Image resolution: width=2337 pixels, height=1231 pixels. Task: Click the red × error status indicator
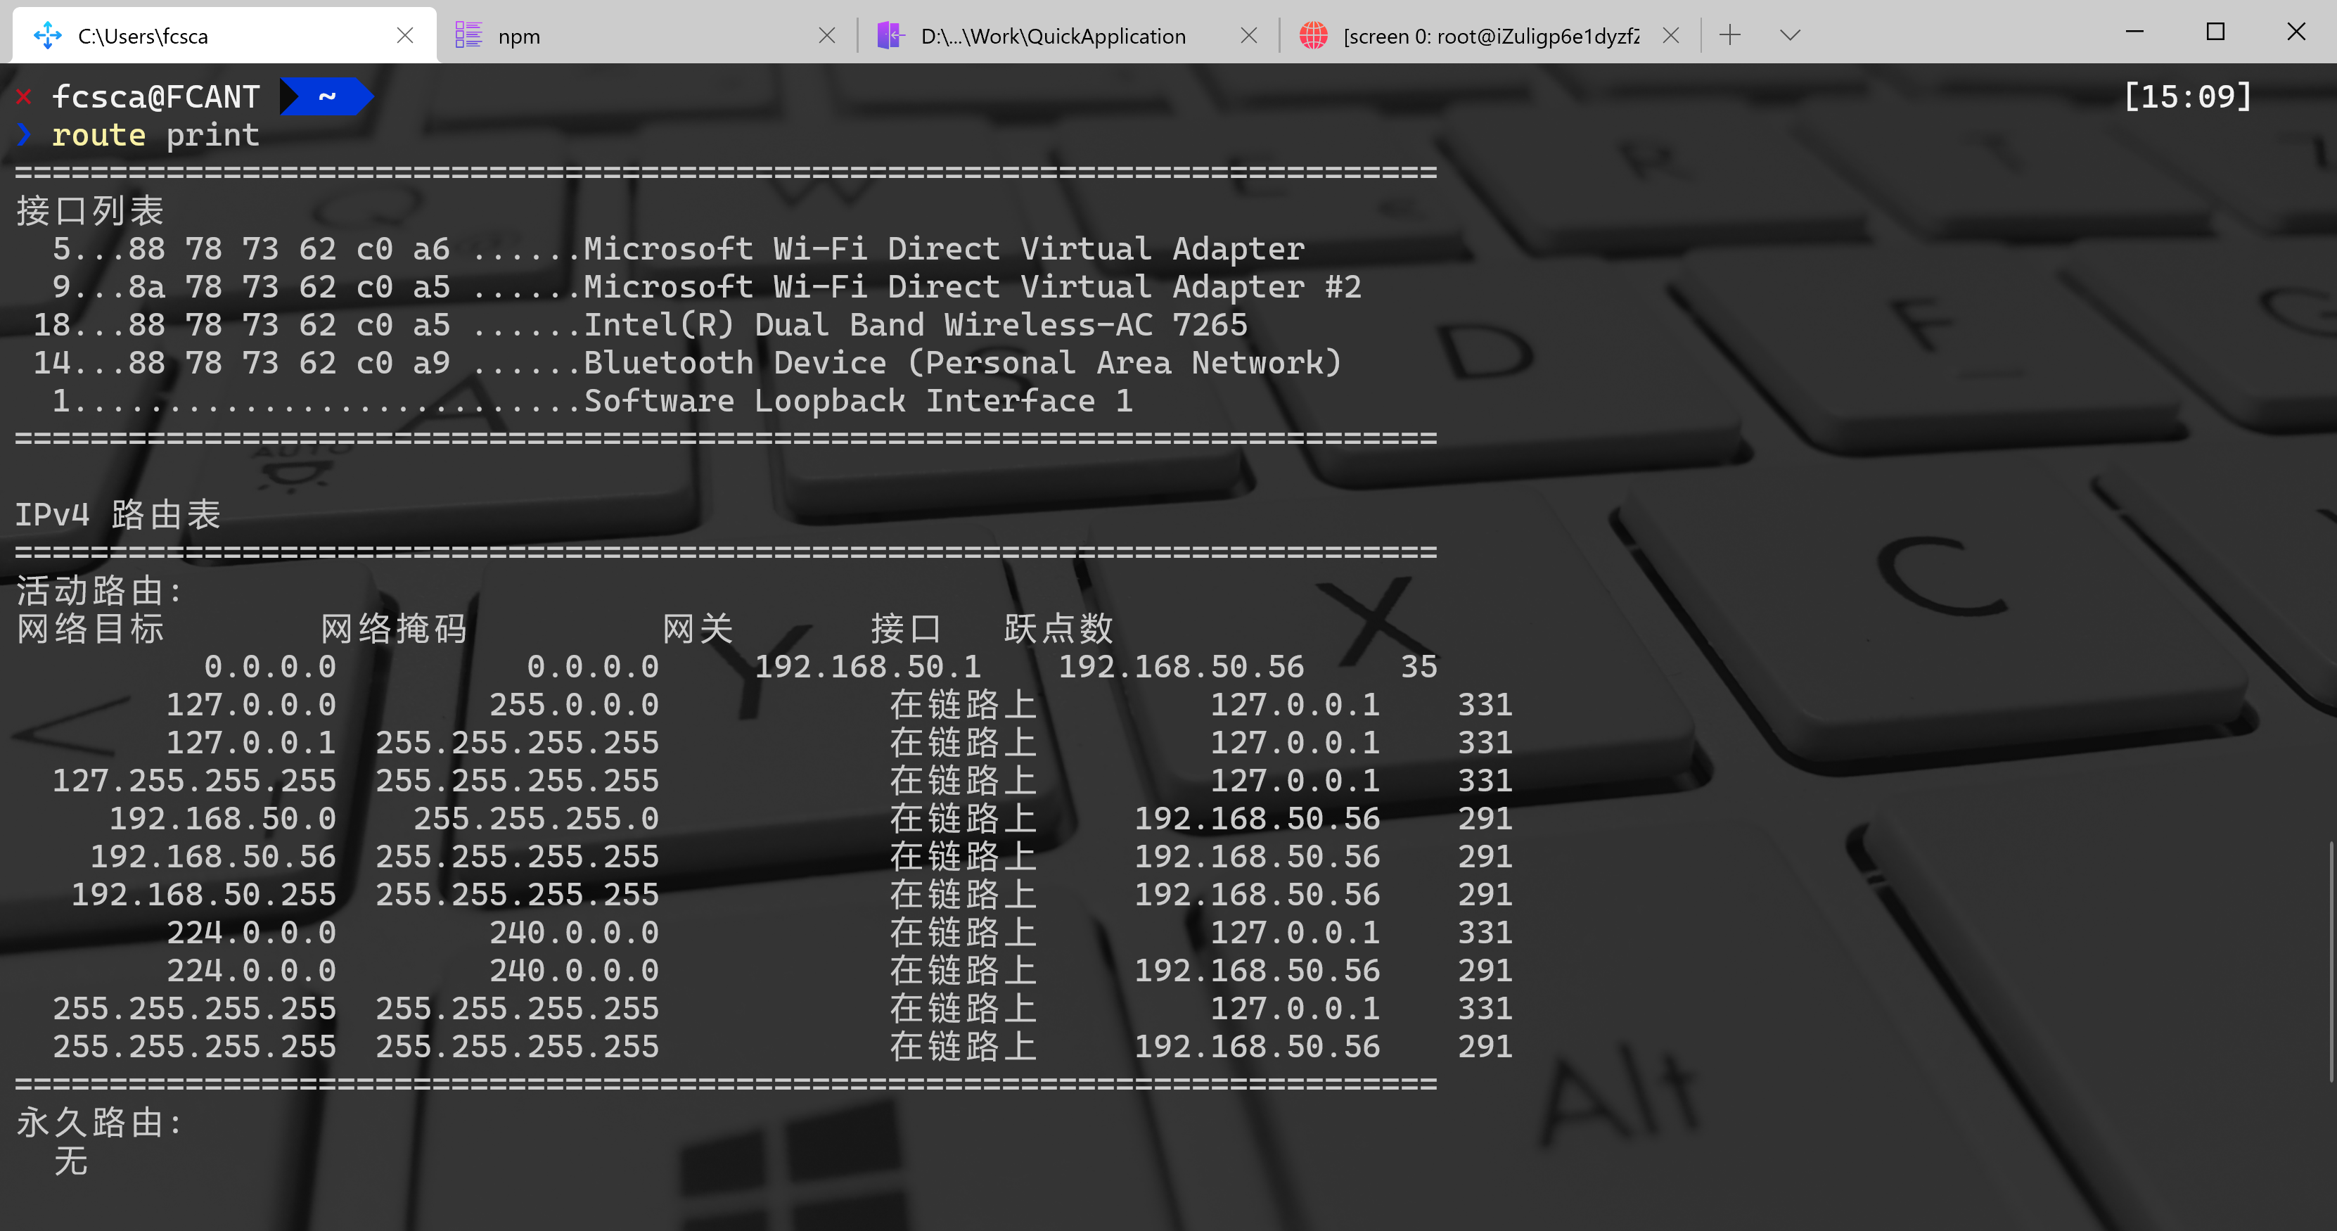coord(25,97)
